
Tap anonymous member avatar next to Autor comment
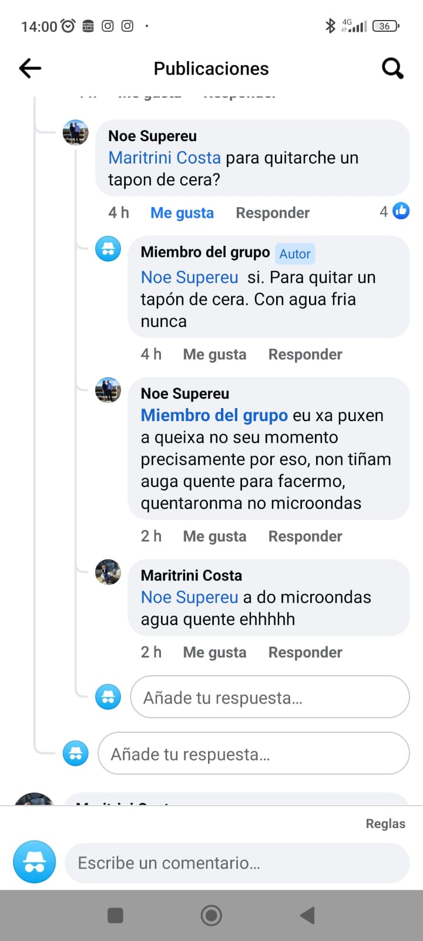point(108,249)
